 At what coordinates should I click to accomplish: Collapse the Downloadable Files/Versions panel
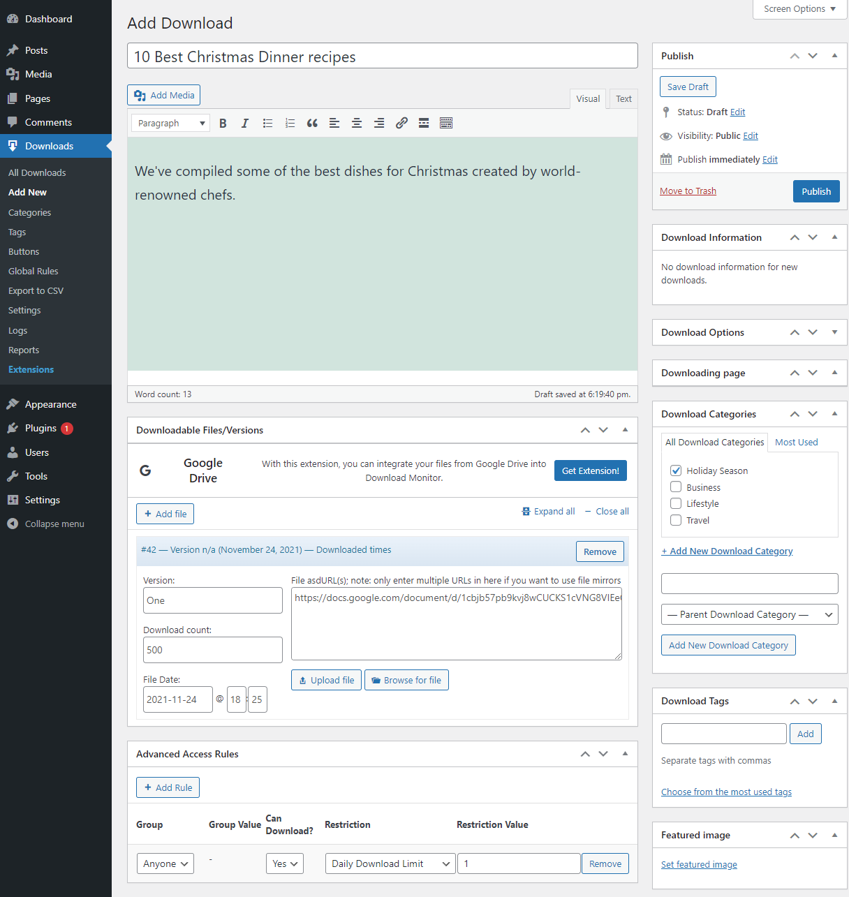625,430
